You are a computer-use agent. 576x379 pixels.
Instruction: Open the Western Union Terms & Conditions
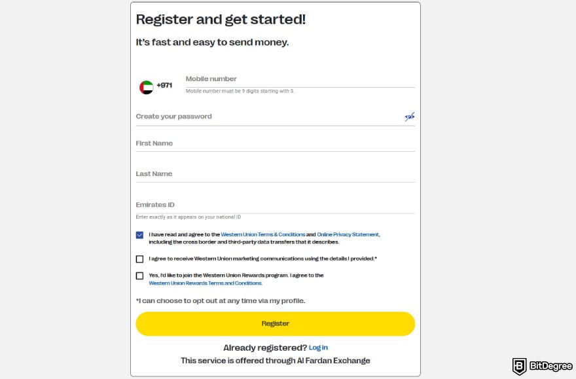pyautogui.click(x=262, y=234)
